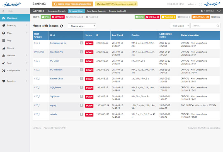Filter services by CRITICAL 78 badge
This screenshot has height=152, width=223.
[x=152, y=17]
